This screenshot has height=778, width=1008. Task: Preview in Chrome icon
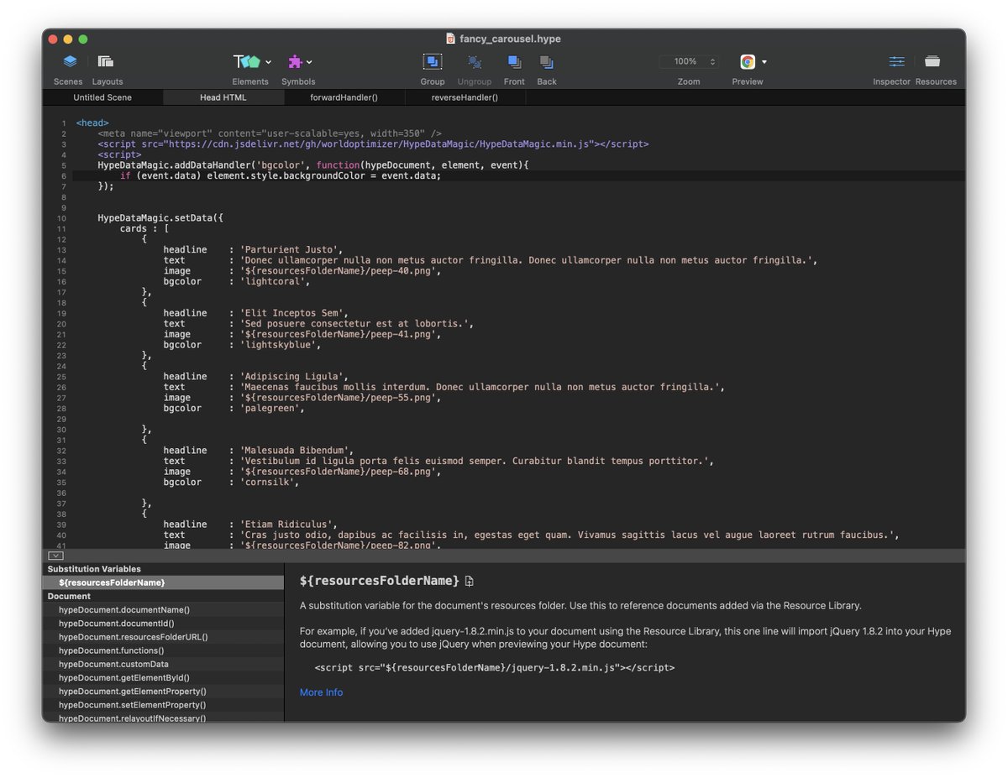(748, 61)
